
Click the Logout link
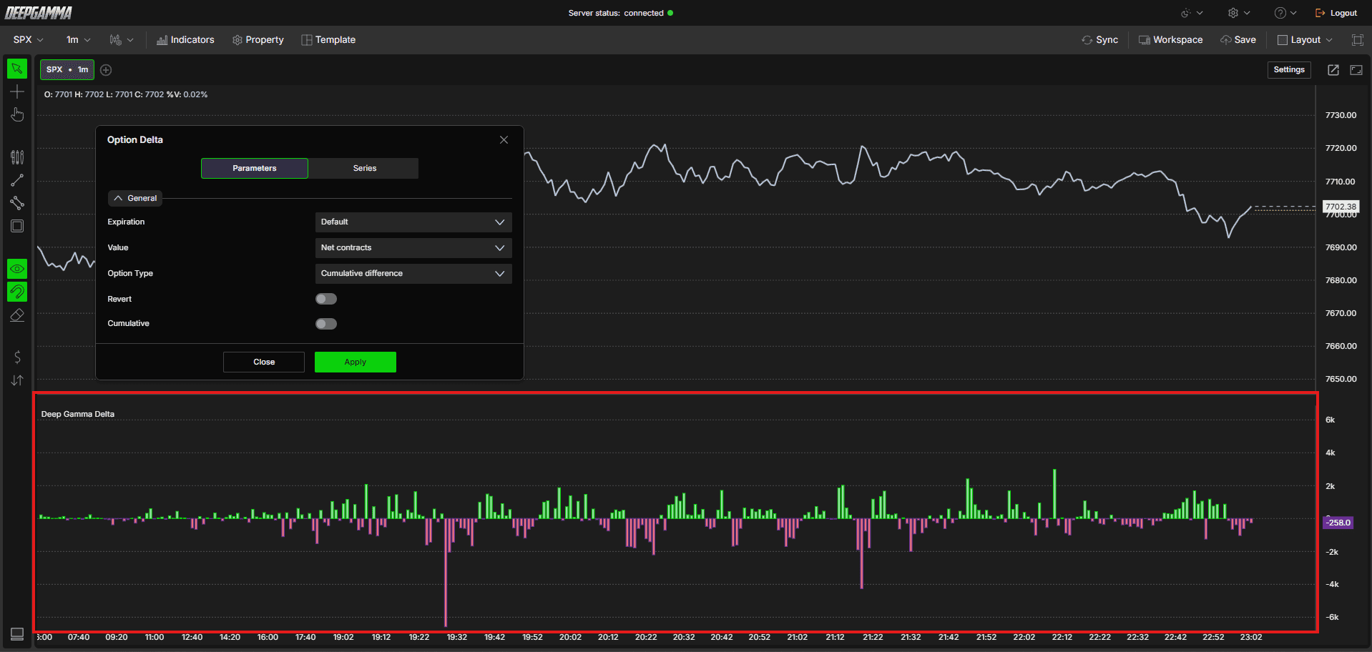pyautogui.click(x=1336, y=13)
